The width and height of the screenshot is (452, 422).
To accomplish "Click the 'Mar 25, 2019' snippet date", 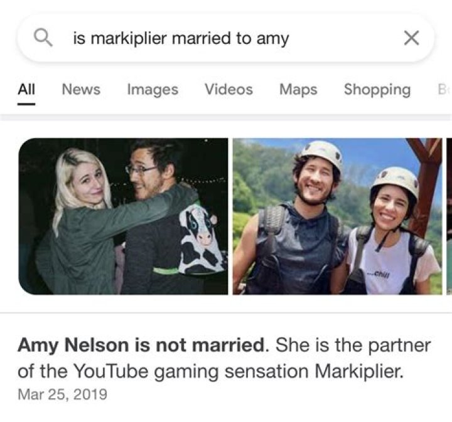I will pos(62,394).
